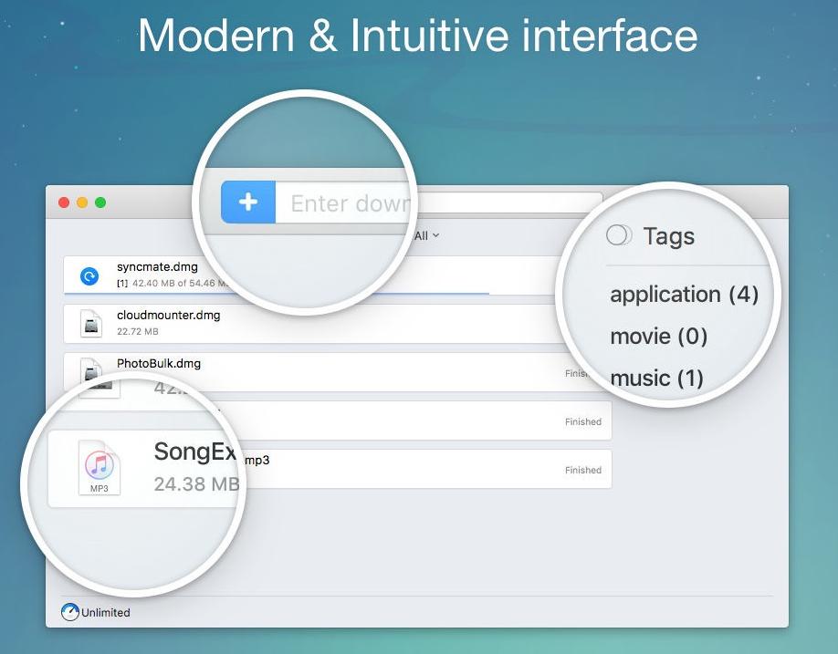
Task: Click Finished status on the mp3 row
Action: pyautogui.click(x=583, y=470)
